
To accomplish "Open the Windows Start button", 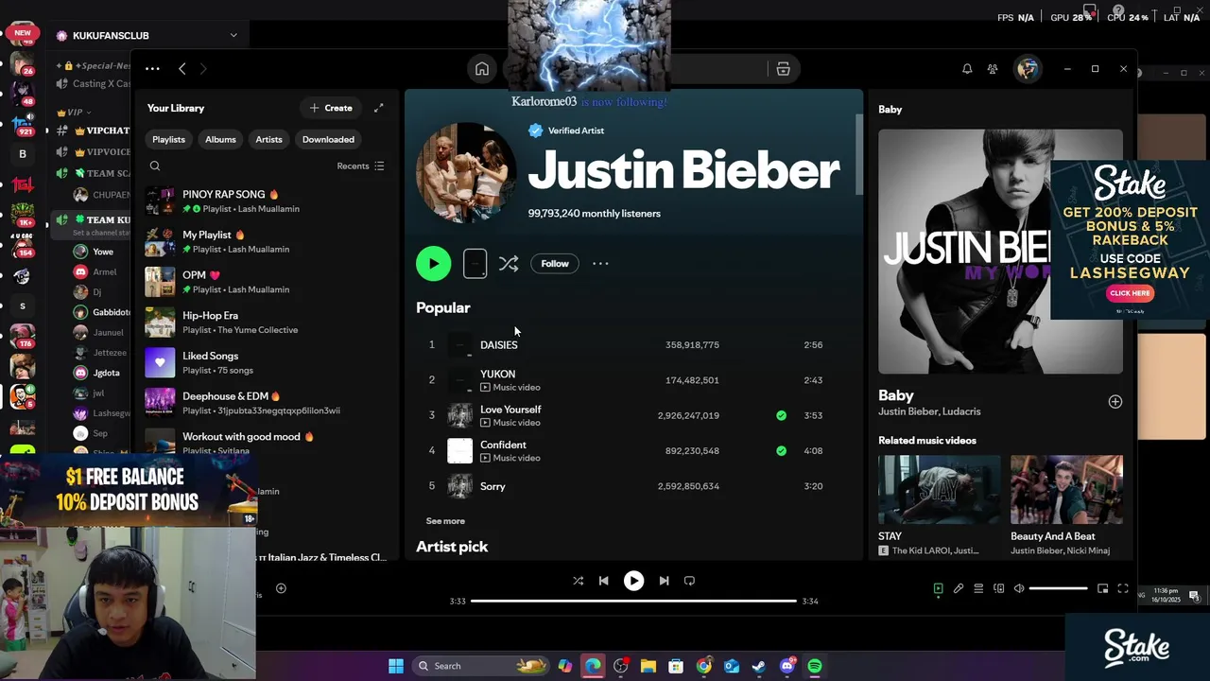I will tap(396, 666).
